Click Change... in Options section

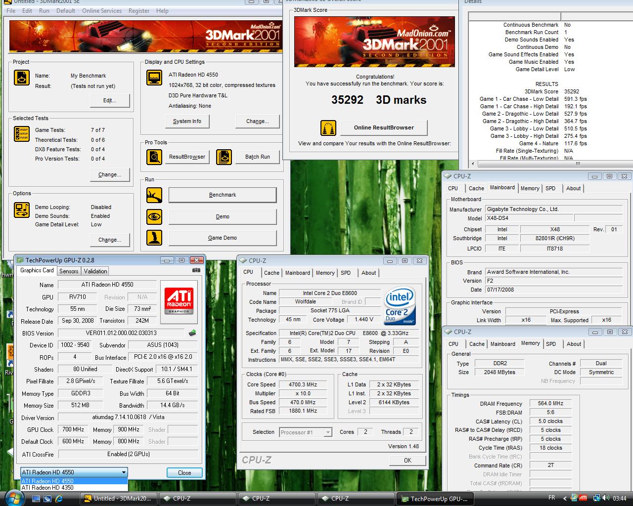point(110,240)
